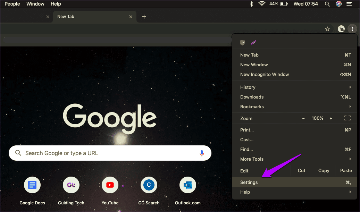
Task: Choose Cast… from the menu
Action: 295,139
